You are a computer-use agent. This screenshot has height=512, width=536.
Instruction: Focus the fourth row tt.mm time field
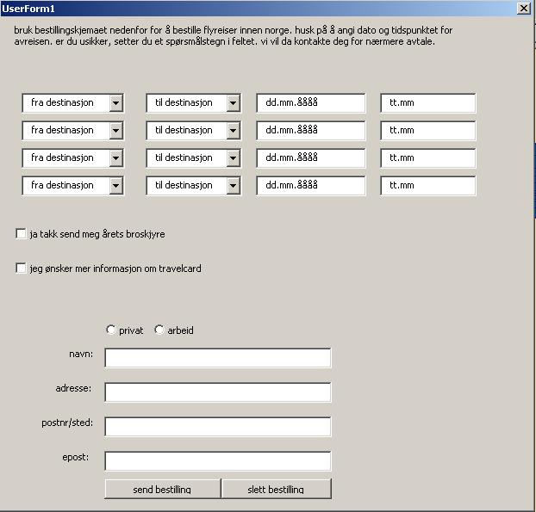tap(428, 186)
